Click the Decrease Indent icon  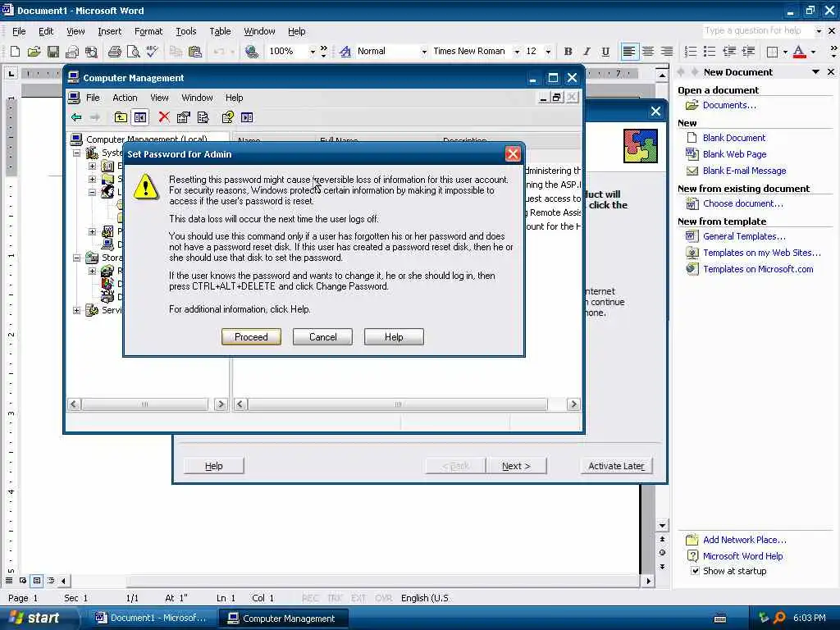pyautogui.click(x=728, y=52)
